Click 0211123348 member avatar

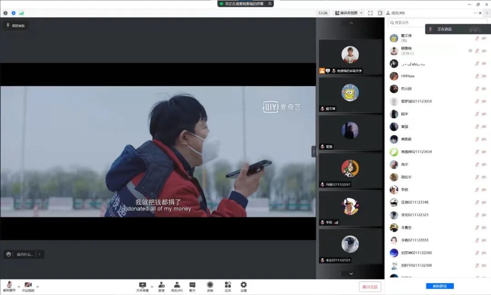tap(394, 202)
